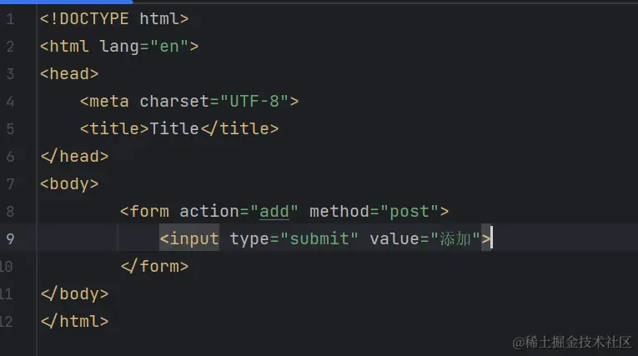638x356 pixels.
Task: Click the "submit" type value
Action: click(319, 239)
